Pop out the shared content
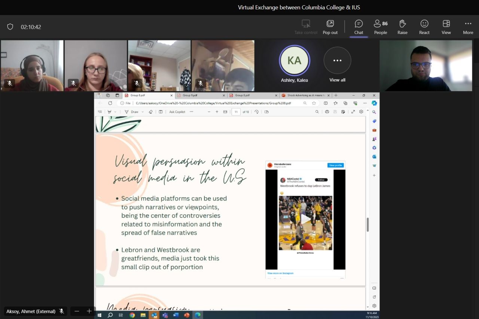 click(x=330, y=27)
